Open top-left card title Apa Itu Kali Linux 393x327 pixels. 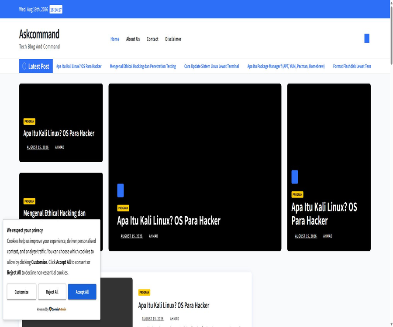(59, 133)
